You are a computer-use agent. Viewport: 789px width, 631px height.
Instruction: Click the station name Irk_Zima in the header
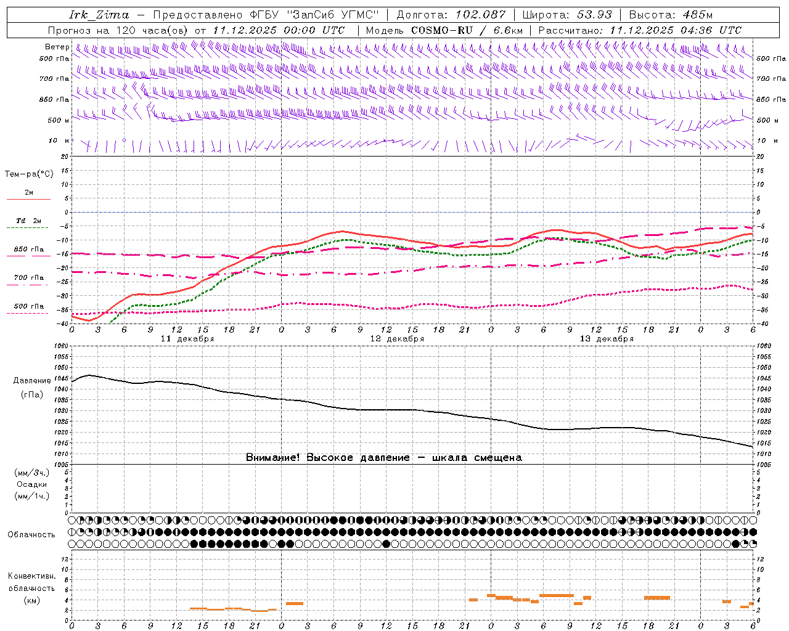(99, 15)
